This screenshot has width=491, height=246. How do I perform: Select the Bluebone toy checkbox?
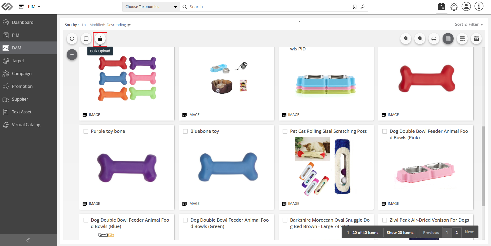point(185,131)
